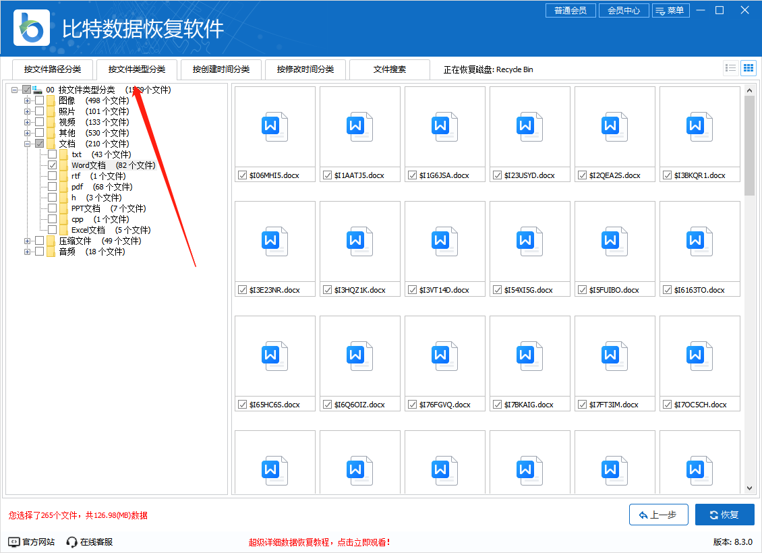762x553 pixels.
Task: Switch to list view icon
Action: (x=731, y=68)
